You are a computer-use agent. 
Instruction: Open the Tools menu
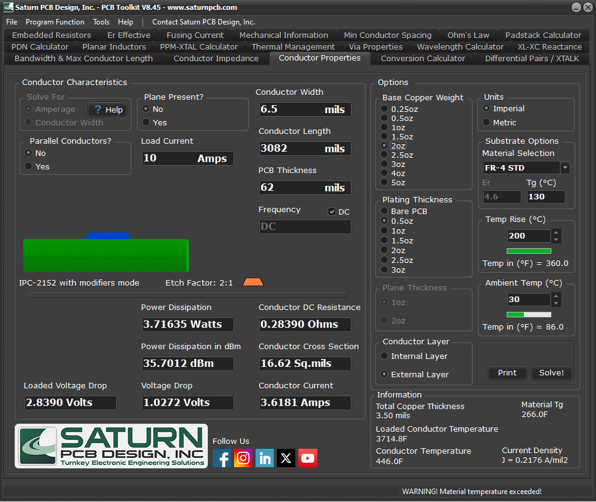(101, 22)
